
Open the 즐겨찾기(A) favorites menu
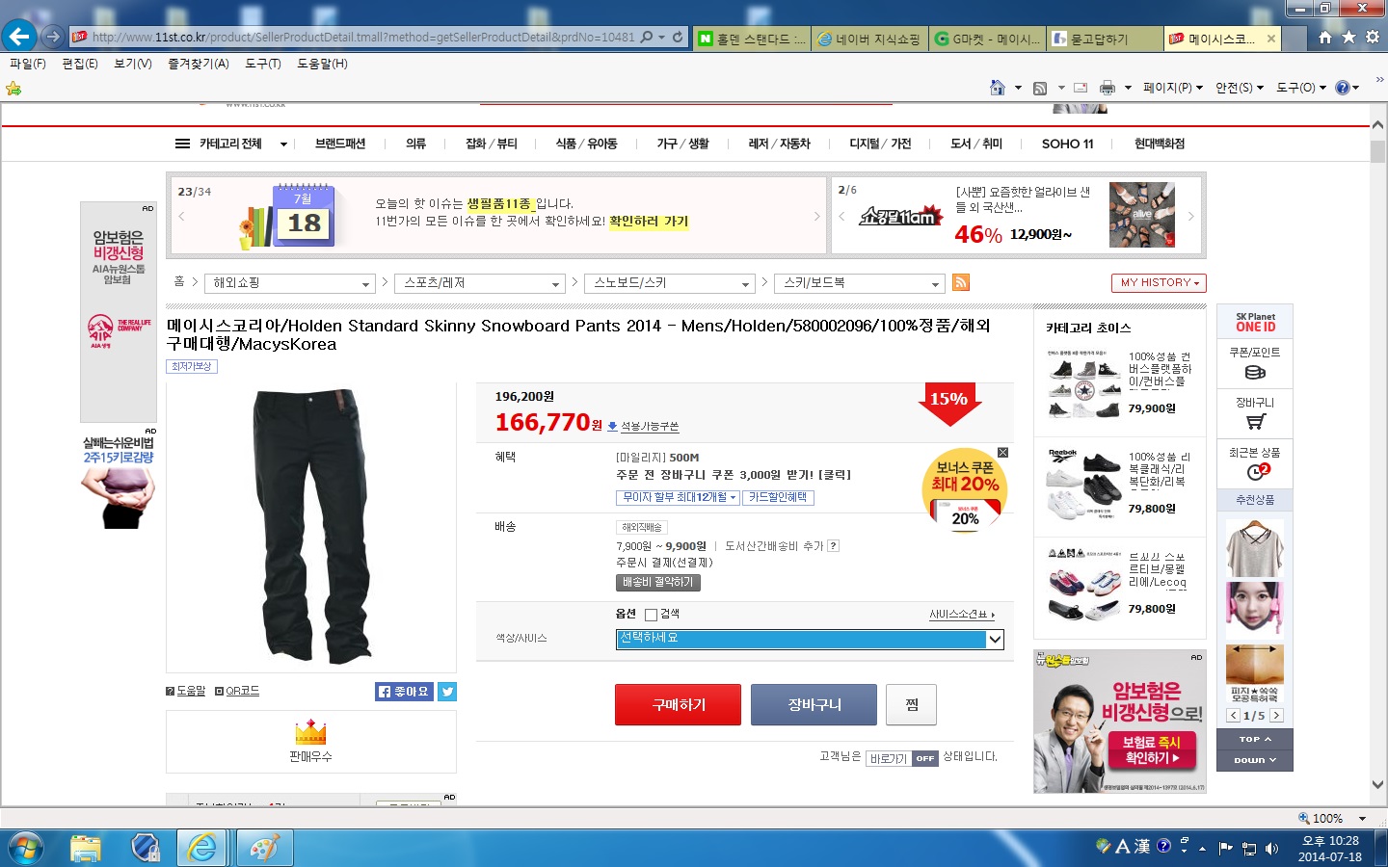click(x=198, y=64)
